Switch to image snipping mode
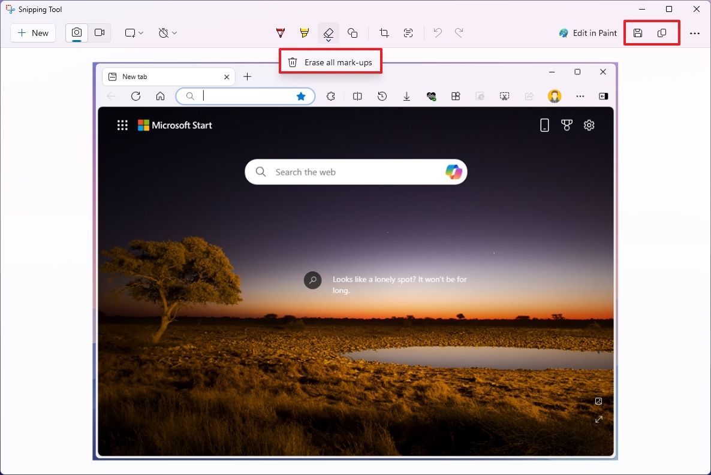This screenshot has height=475, width=711. 76,33
